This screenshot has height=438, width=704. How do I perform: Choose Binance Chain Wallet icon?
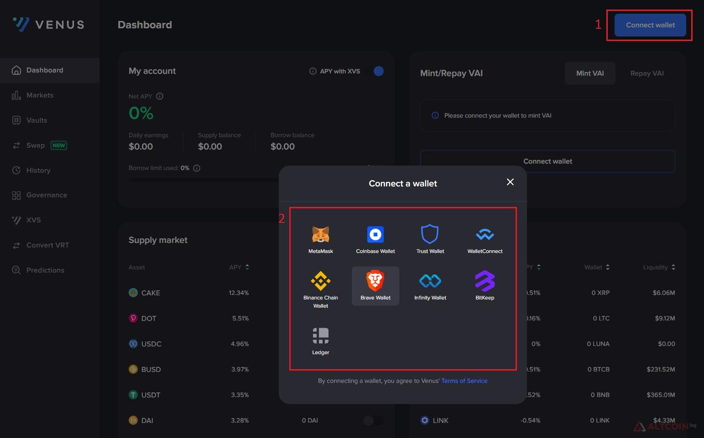tap(321, 281)
